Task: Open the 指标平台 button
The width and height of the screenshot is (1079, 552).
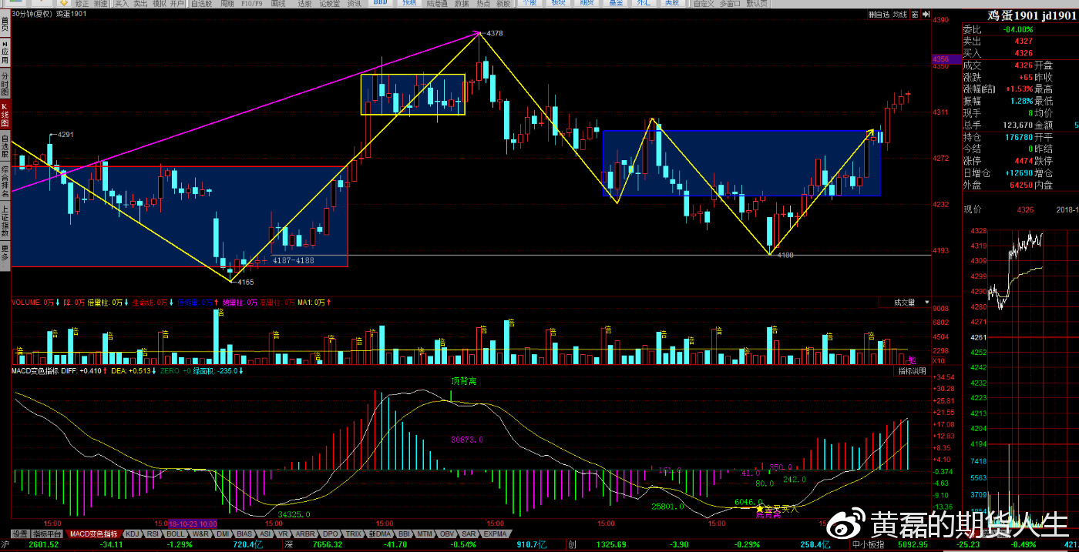Action: 48,534
